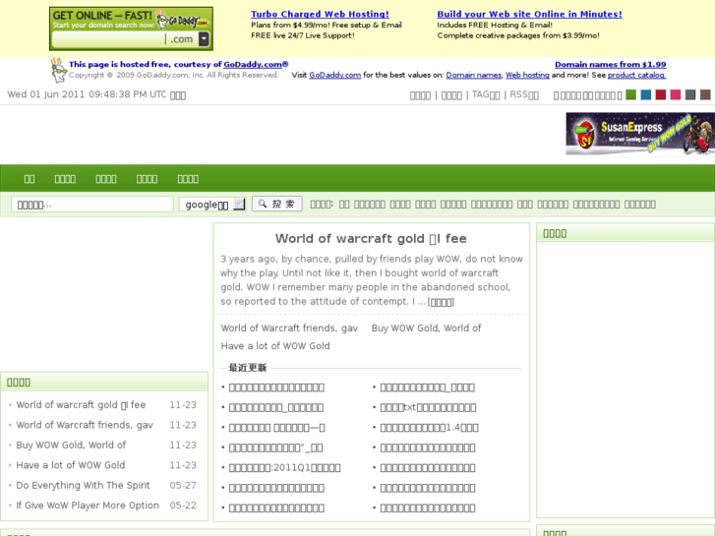
Task: Open the product catalog link
Action: (636, 75)
